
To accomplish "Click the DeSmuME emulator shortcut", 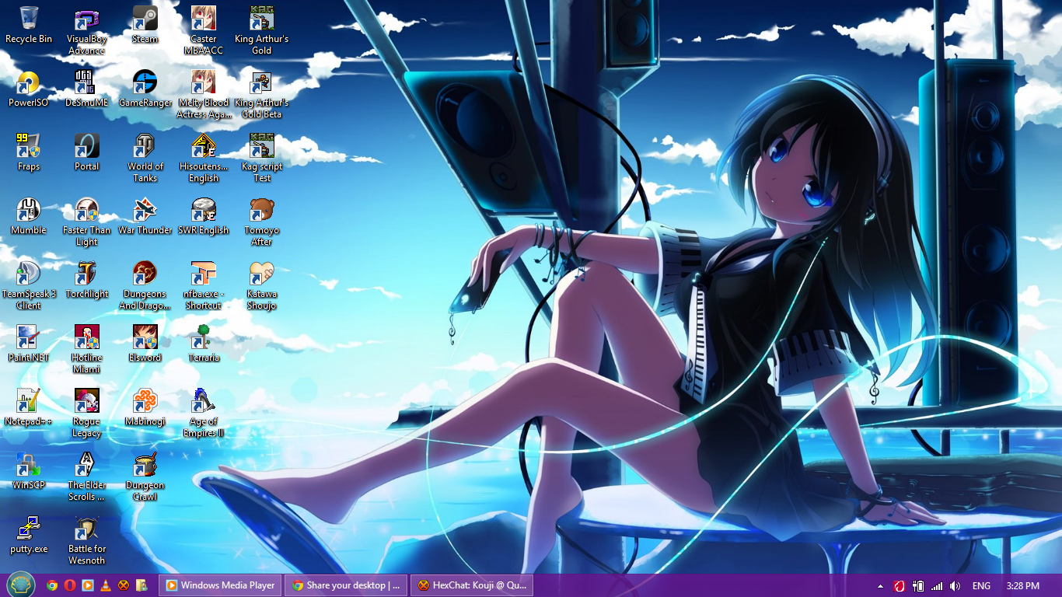I will tap(86, 87).
